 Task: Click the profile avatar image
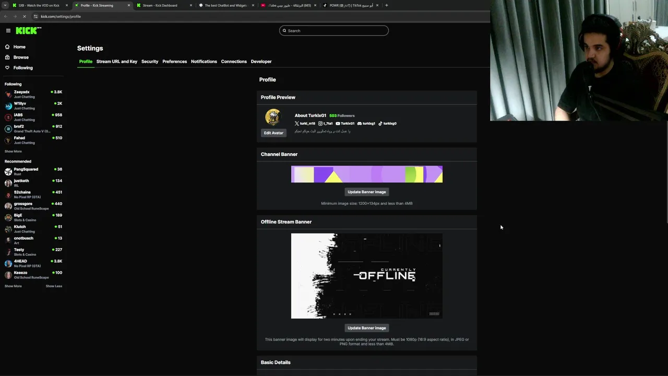[273, 117]
